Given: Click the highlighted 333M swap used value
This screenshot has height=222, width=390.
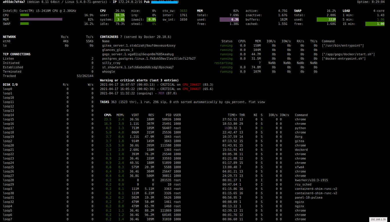Looking at the screenshot, I should coord(326,19).
